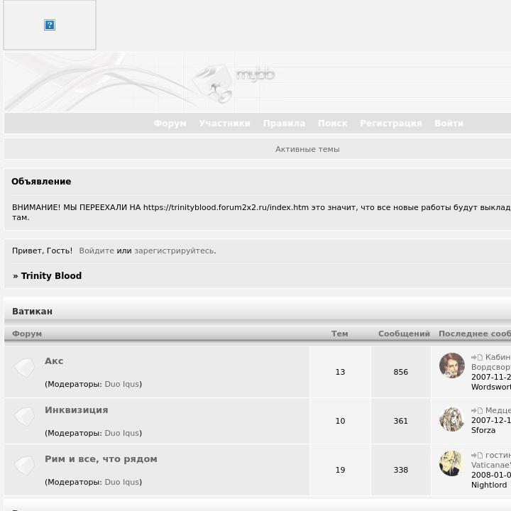The image size is (511, 511).
Task: Open the Правила navigation item
Action: [x=284, y=123]
